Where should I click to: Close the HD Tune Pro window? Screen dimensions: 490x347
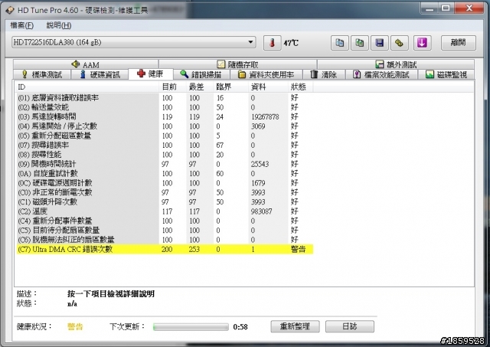[x=469, y=8]
